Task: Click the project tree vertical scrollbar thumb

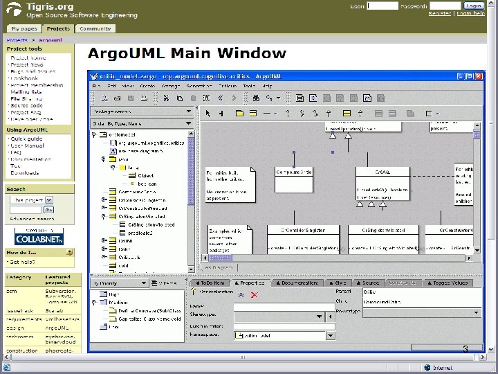Action: (x=191, y=171)
